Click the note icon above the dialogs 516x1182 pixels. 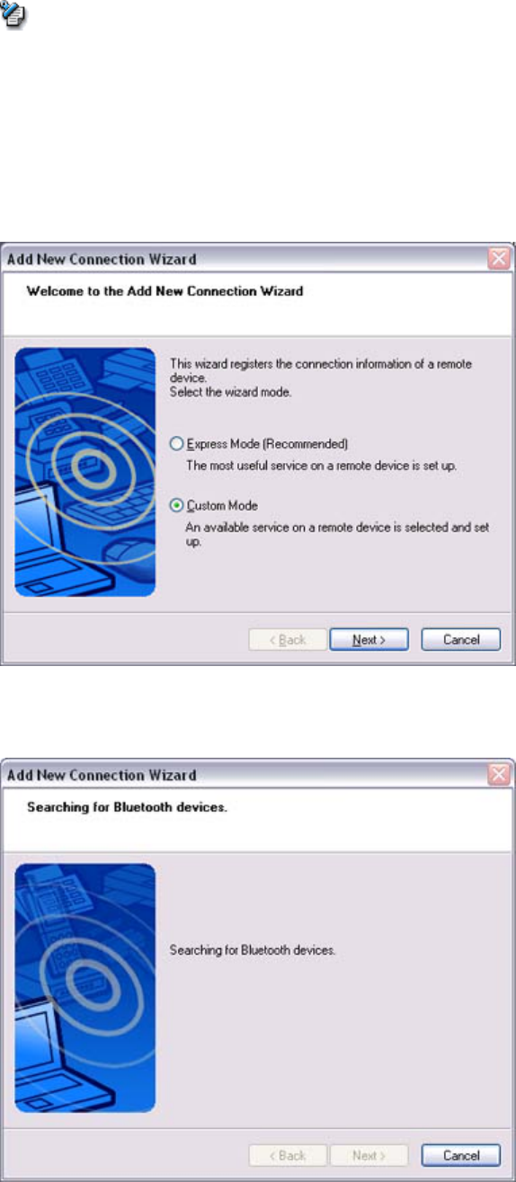tap(16, 17)
